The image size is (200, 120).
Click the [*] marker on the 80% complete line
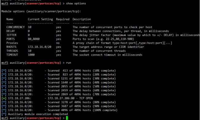pyautogui.click(x=4, y=102)
